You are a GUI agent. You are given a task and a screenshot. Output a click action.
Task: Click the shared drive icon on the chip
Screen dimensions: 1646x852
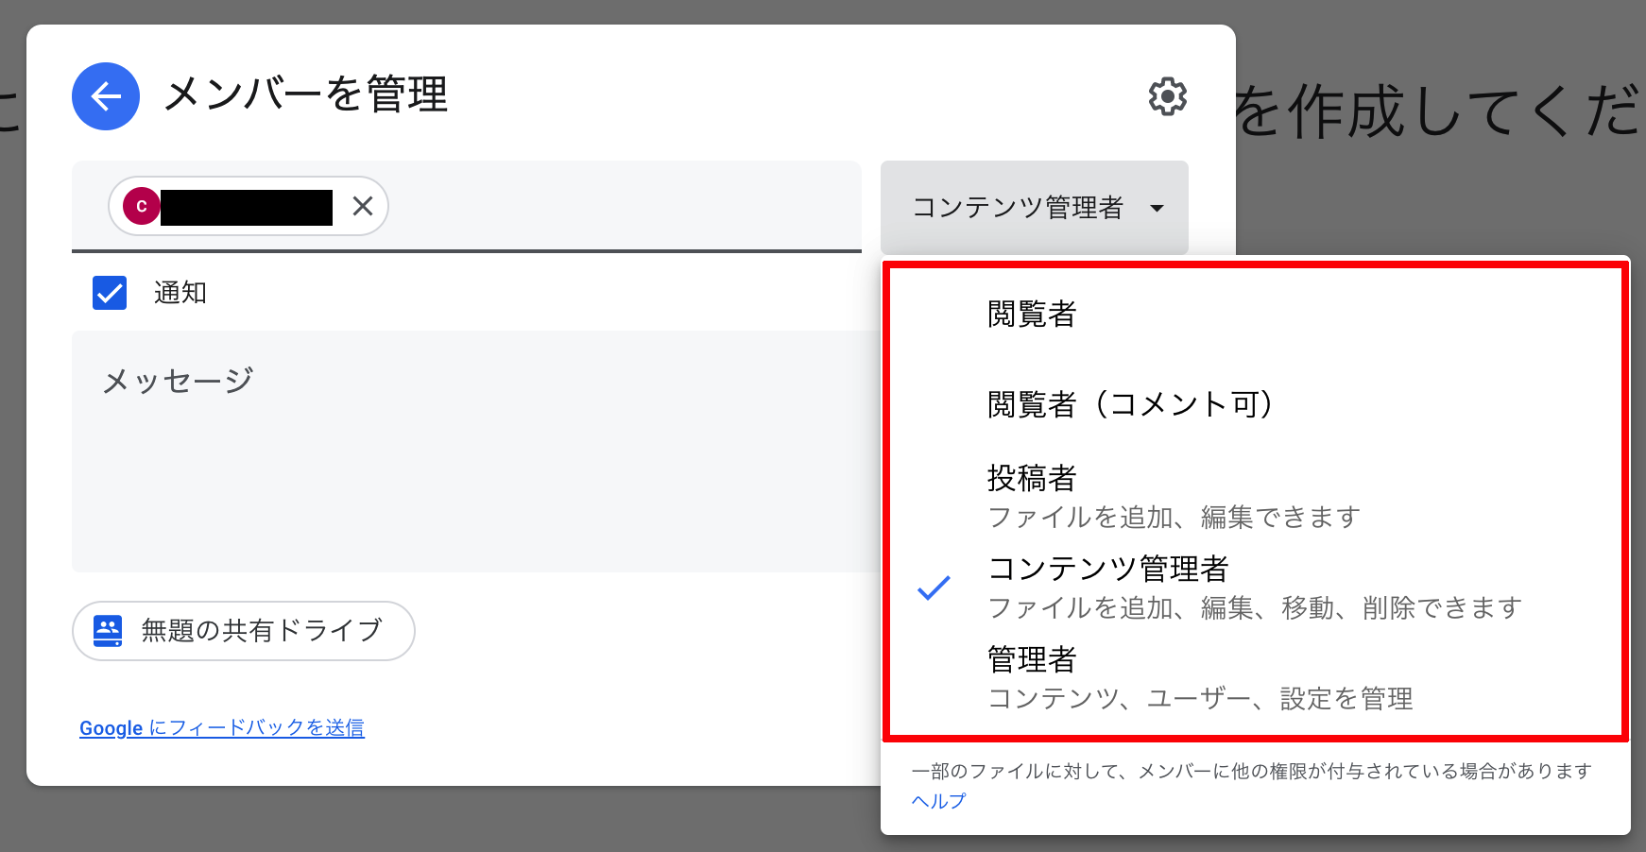click(107, 631)
